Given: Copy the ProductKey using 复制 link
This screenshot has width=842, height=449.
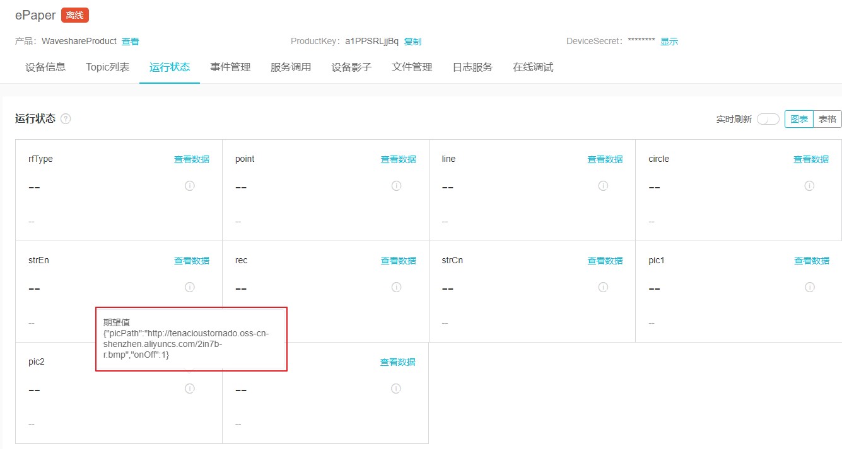Looking at the screenshot, I should point(412,42).
